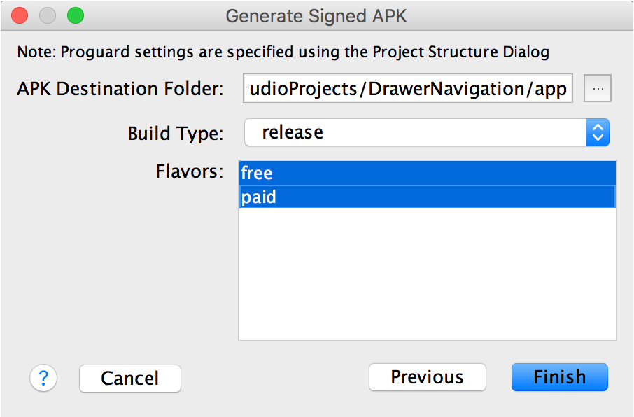Click the Proguard settings note text

tap(283, 52)
